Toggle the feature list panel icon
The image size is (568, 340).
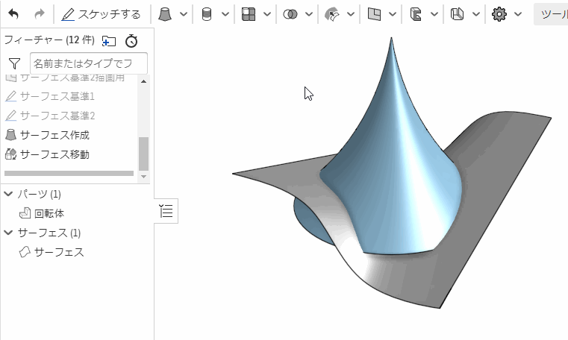tap(166, 212)
